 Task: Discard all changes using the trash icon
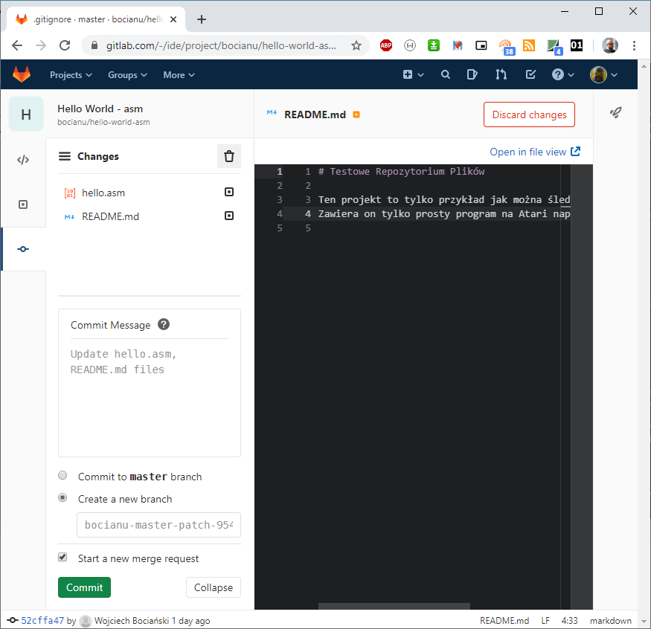pos(228,156)
